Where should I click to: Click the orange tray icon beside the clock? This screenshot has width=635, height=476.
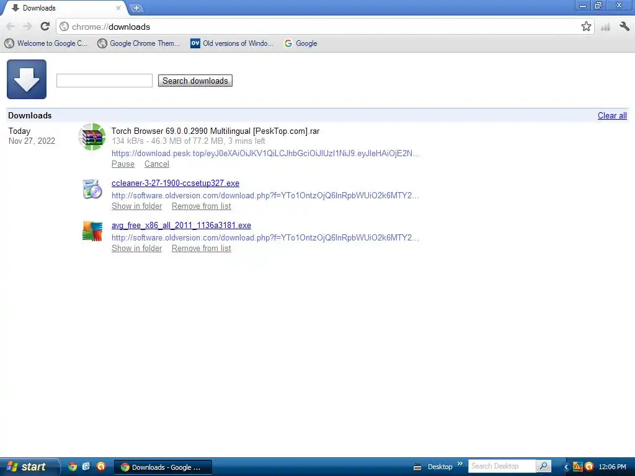[x=589, y=467]
